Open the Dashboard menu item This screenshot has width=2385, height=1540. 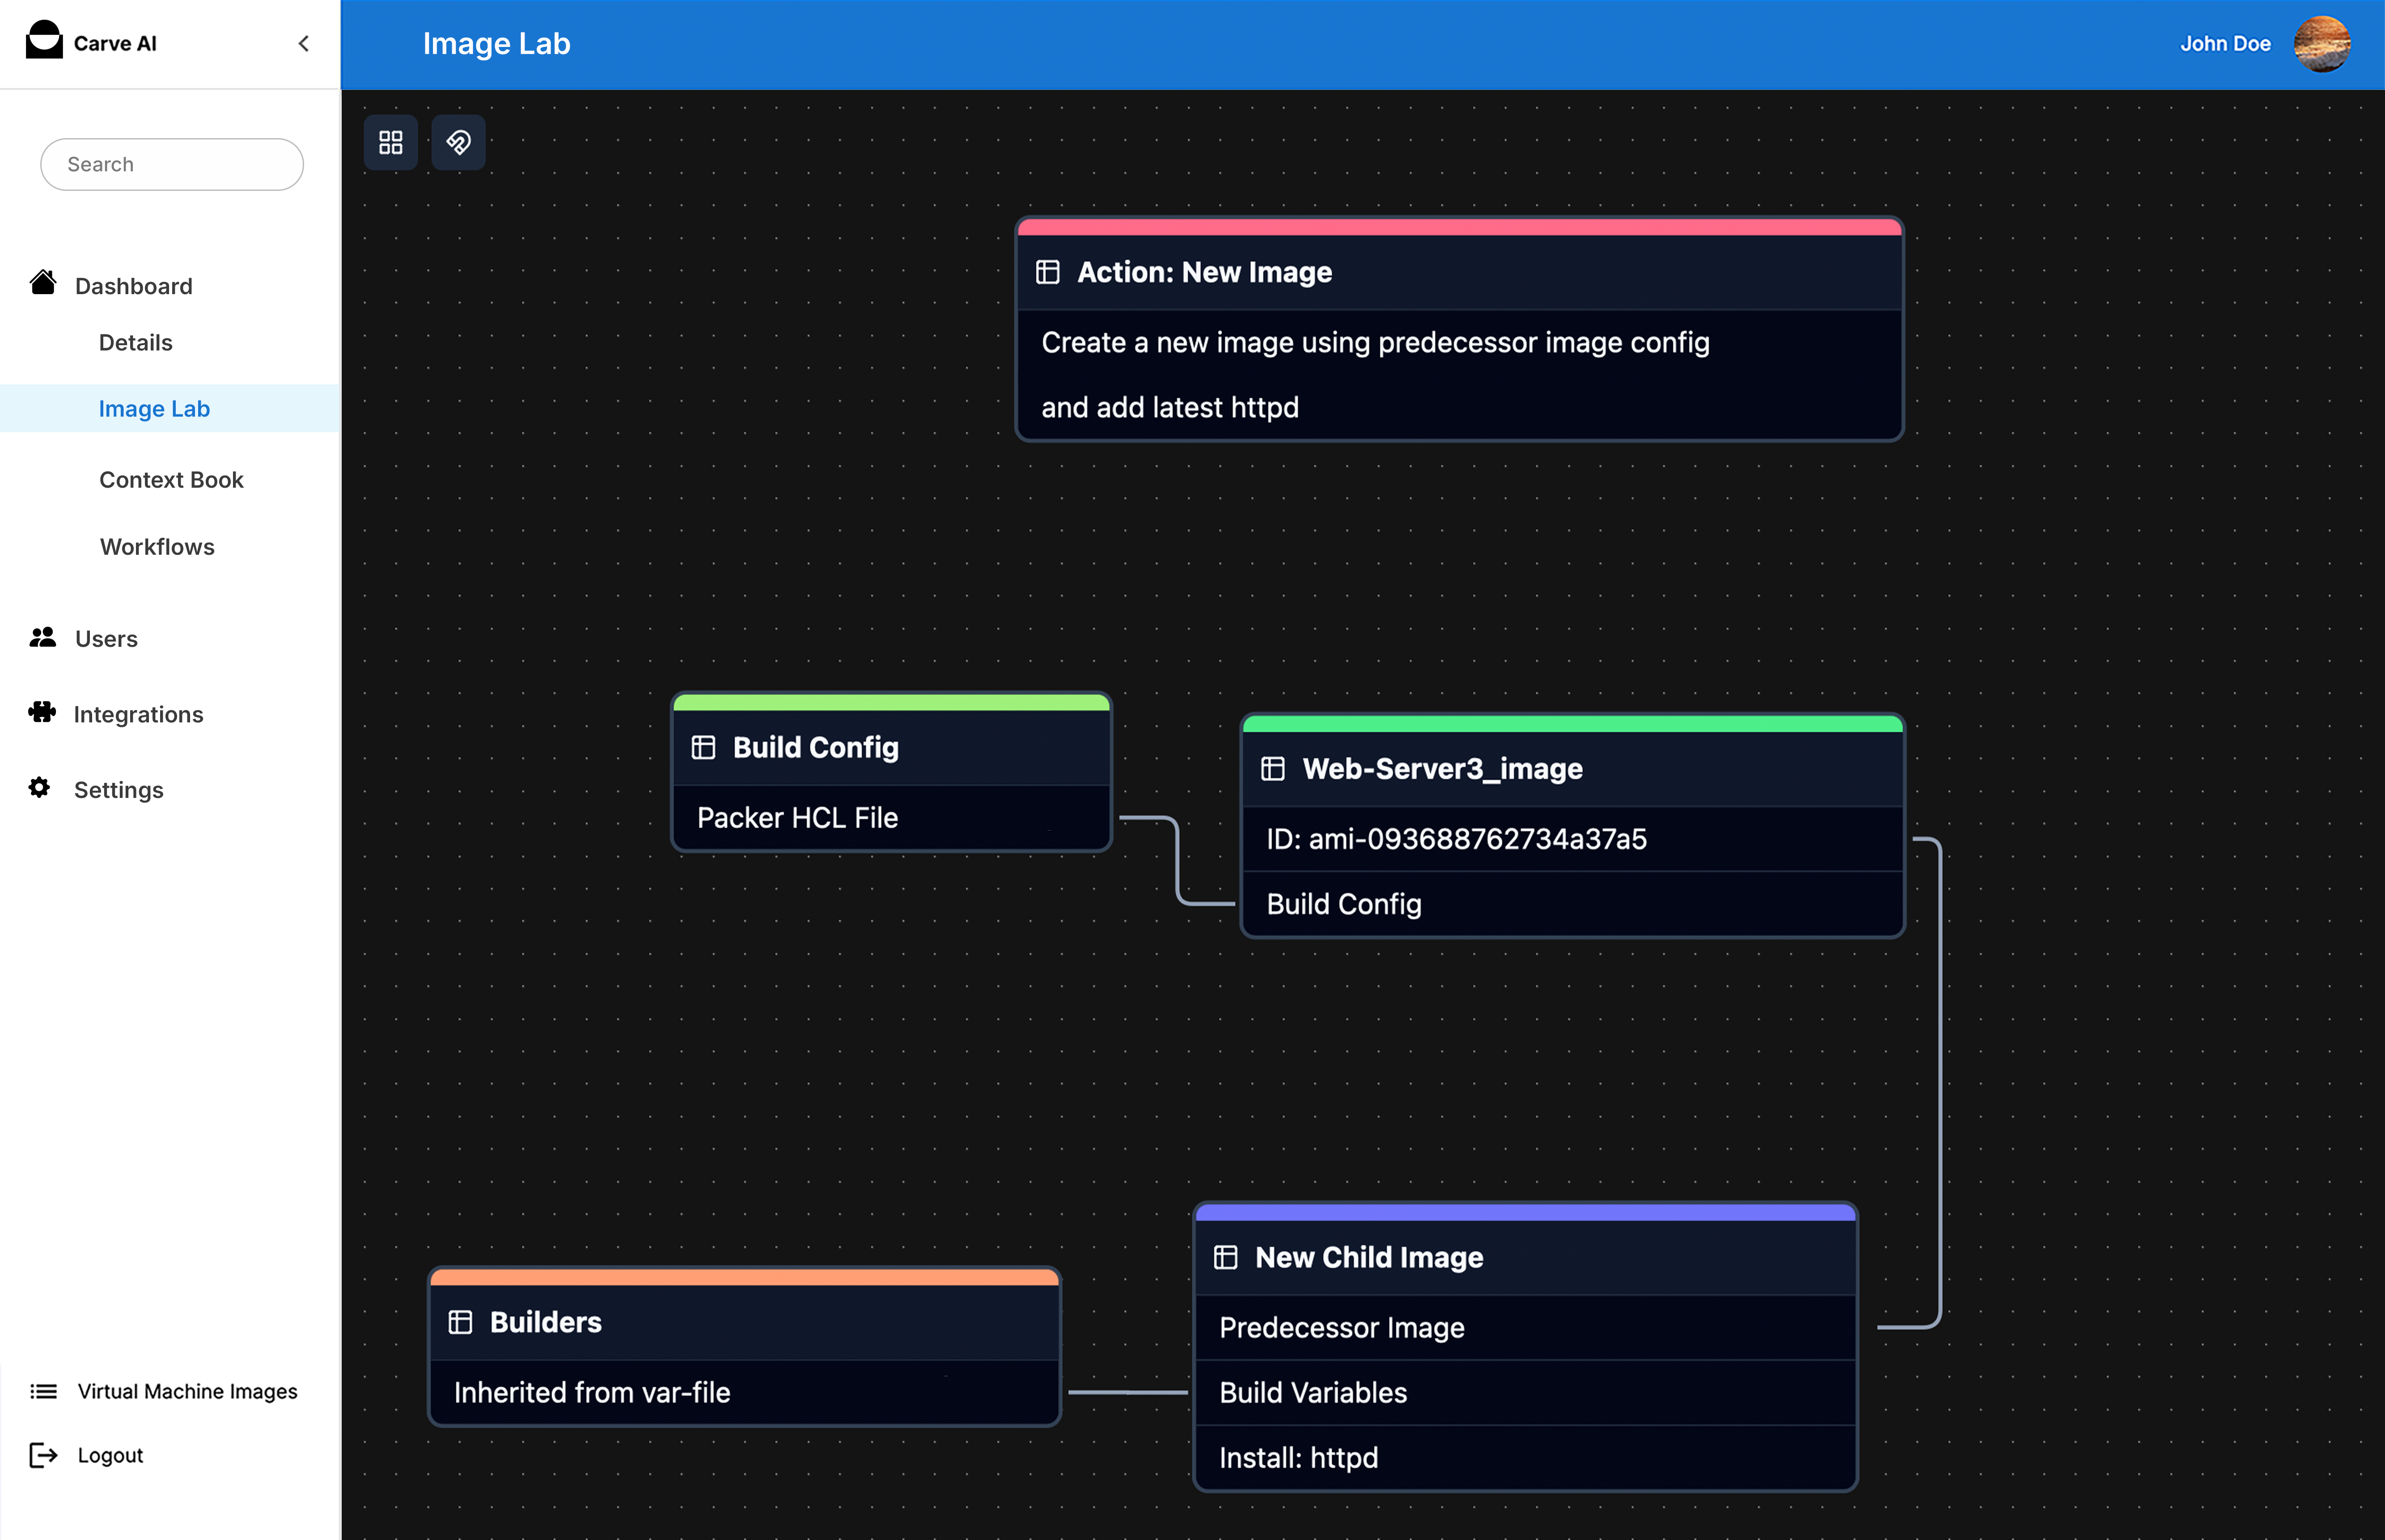pyautogui.click(x=133, y=286)
